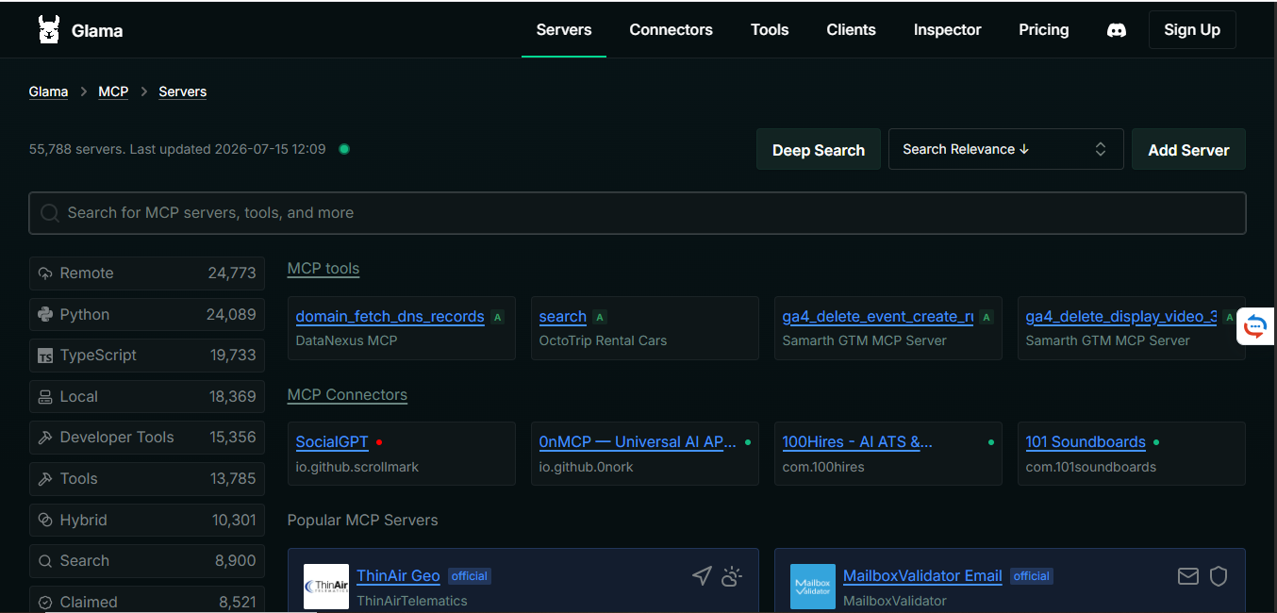Go to the Tools tab in navbar

click(770, 30)
